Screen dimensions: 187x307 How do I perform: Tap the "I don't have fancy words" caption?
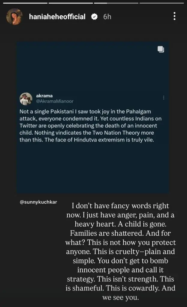(120, 206)
